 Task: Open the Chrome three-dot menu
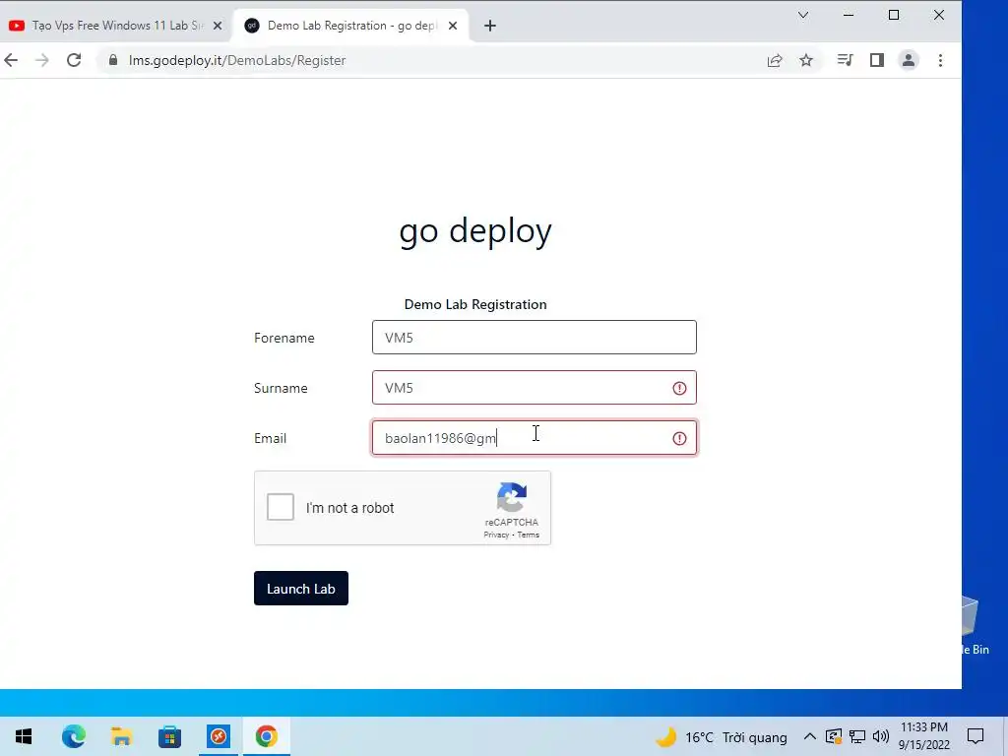pos(940,60)
